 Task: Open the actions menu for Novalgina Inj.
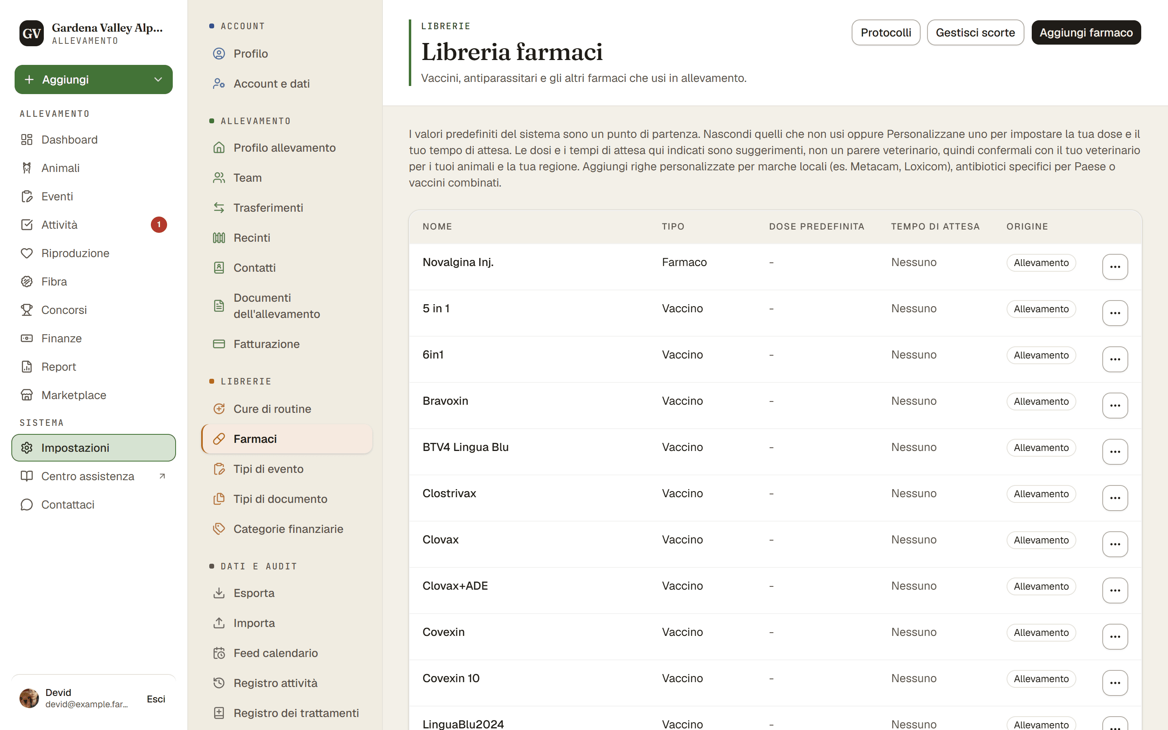point(1115,266)
